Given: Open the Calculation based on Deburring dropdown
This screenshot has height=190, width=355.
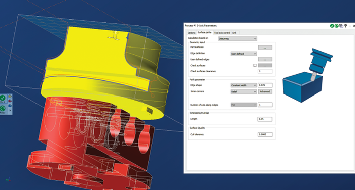Looking at the screenshot, I should coord(237,39).
